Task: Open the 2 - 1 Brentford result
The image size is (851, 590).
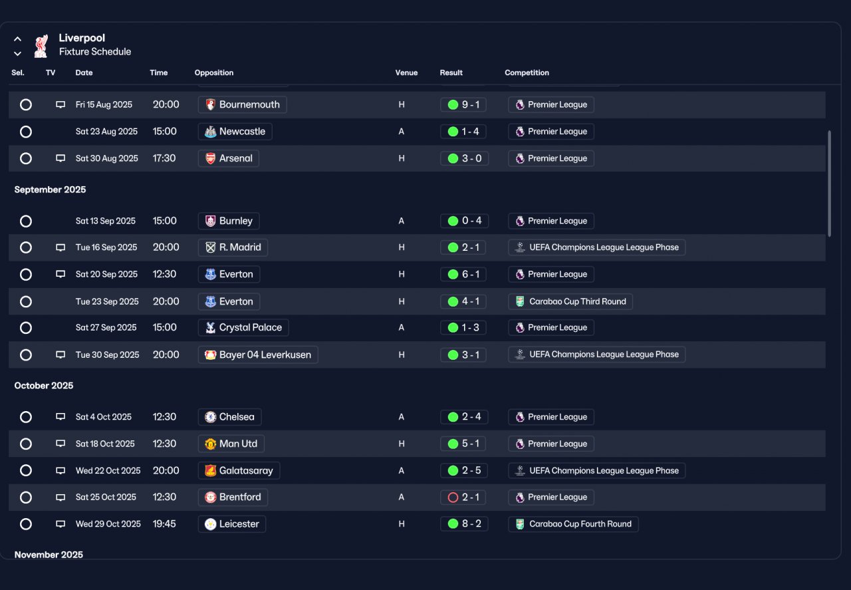Action: tap(464, 497)
